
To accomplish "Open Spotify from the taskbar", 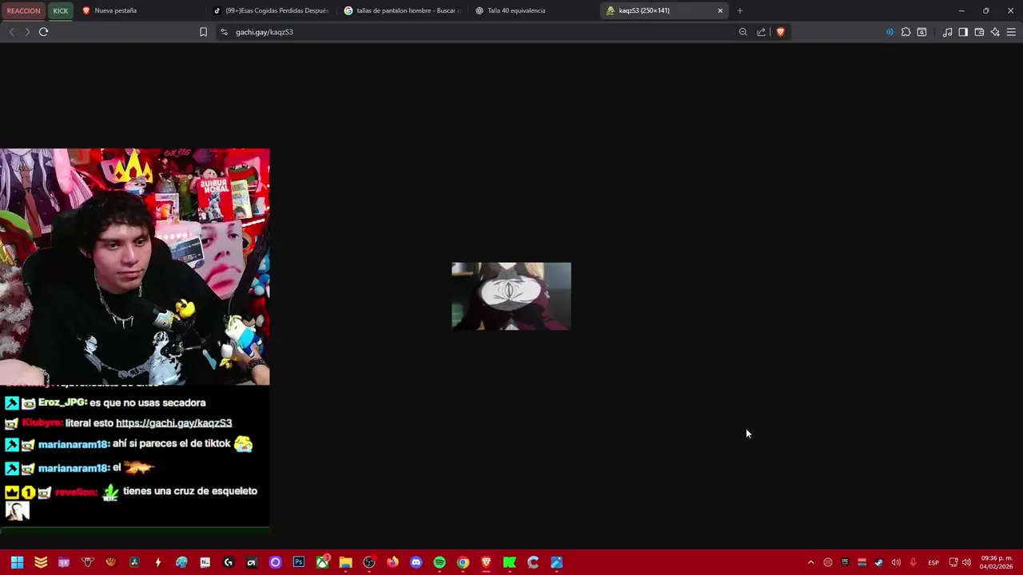I will tap(439, 562).
